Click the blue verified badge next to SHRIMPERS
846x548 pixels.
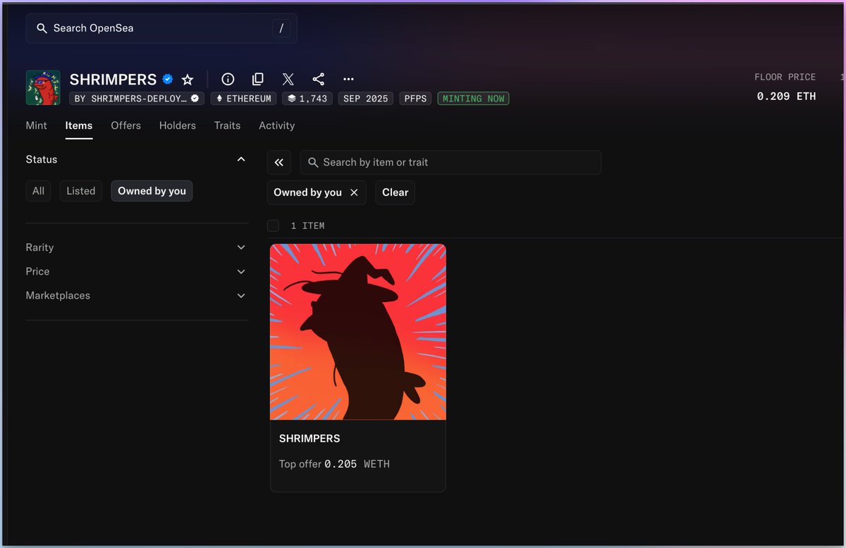pos(168,79)
